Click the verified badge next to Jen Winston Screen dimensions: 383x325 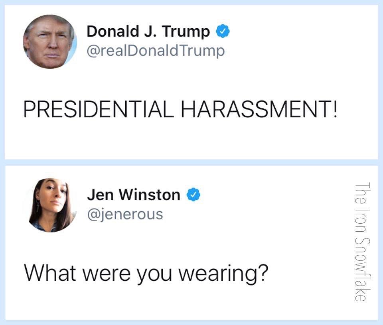[x=193, y=194]
